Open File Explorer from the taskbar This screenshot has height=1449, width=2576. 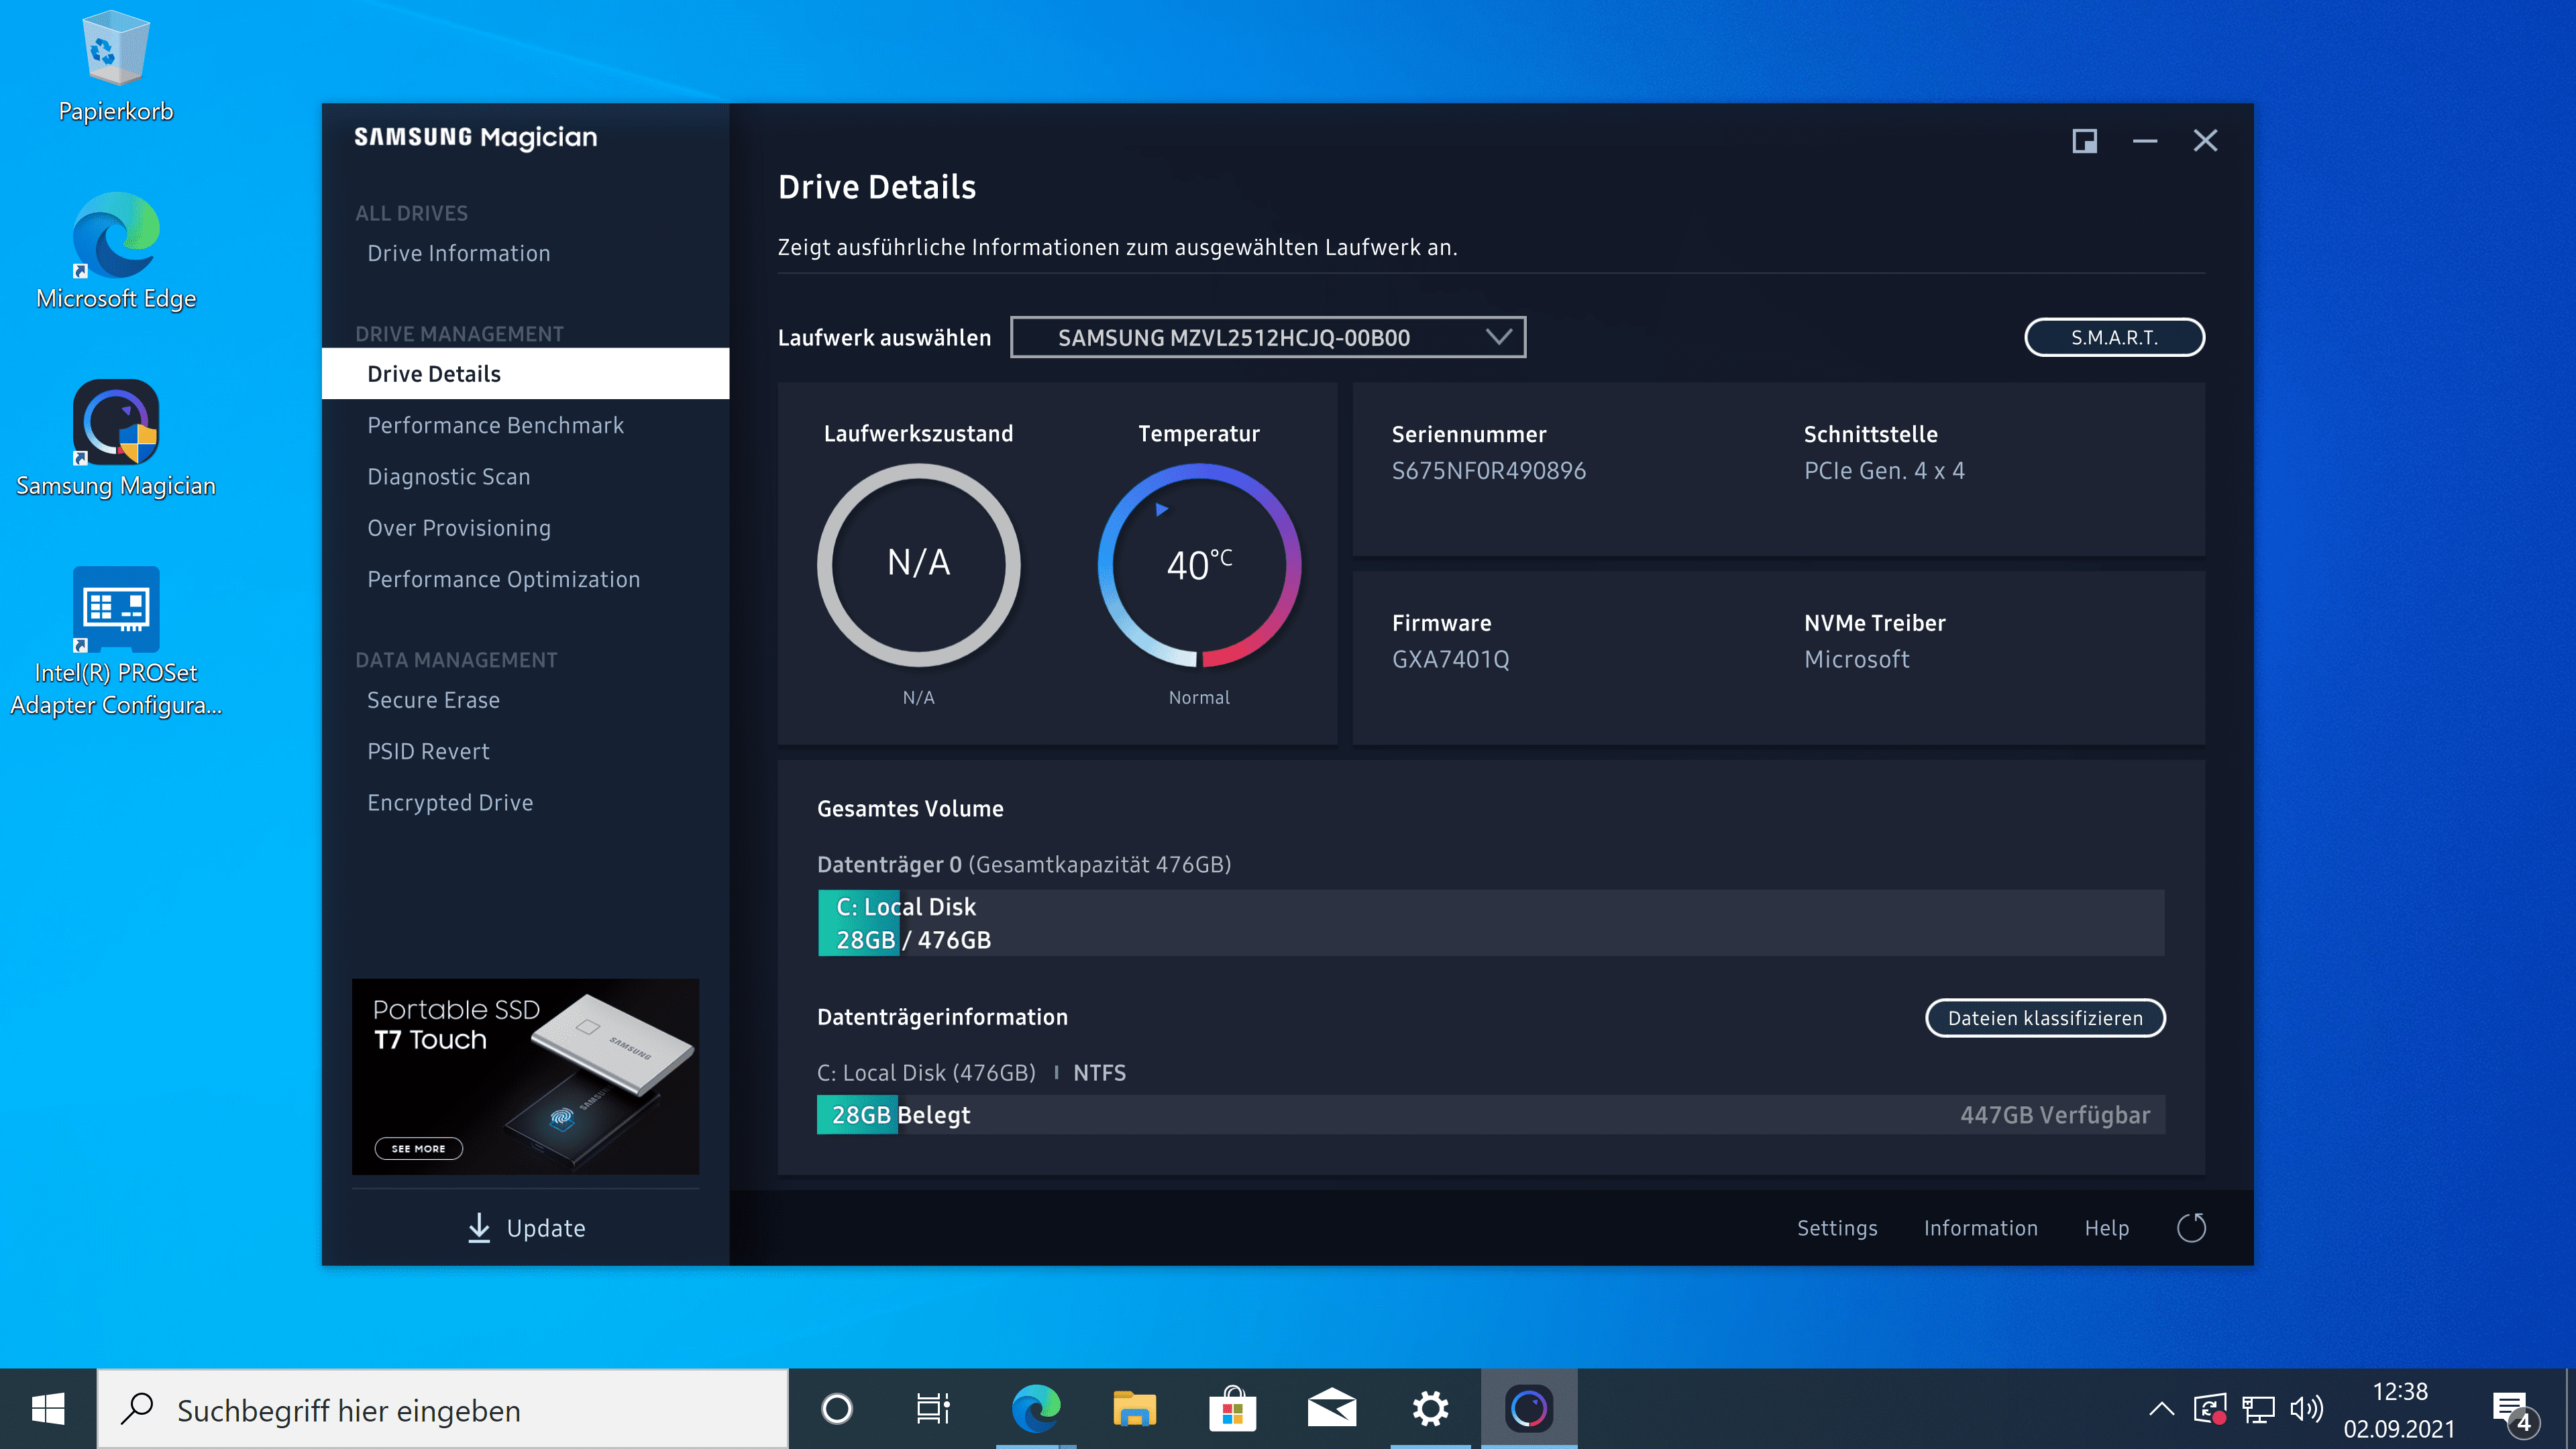(x=1134, y=1409)
